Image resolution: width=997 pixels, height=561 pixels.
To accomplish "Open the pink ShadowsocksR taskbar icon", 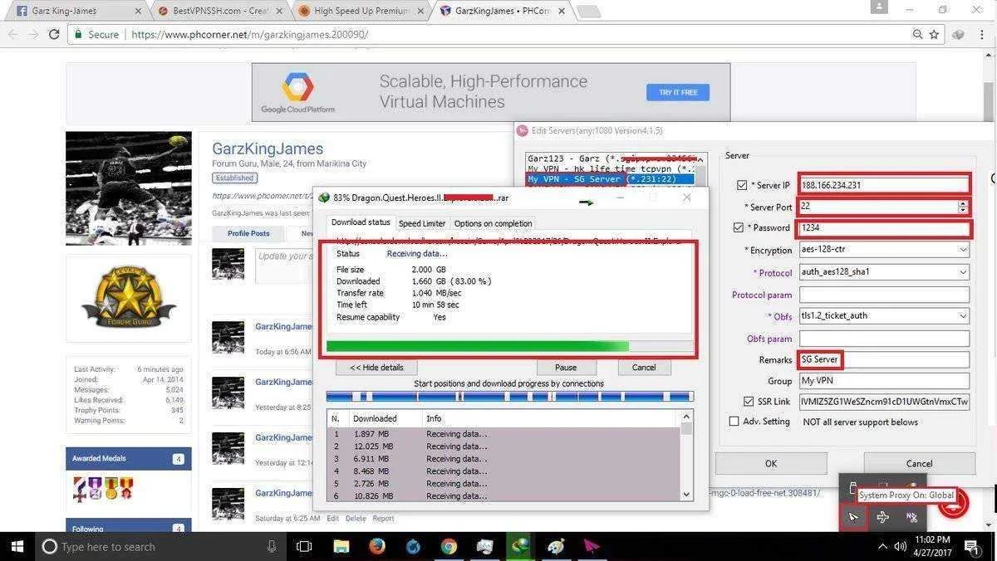I will tap(591, 546).
